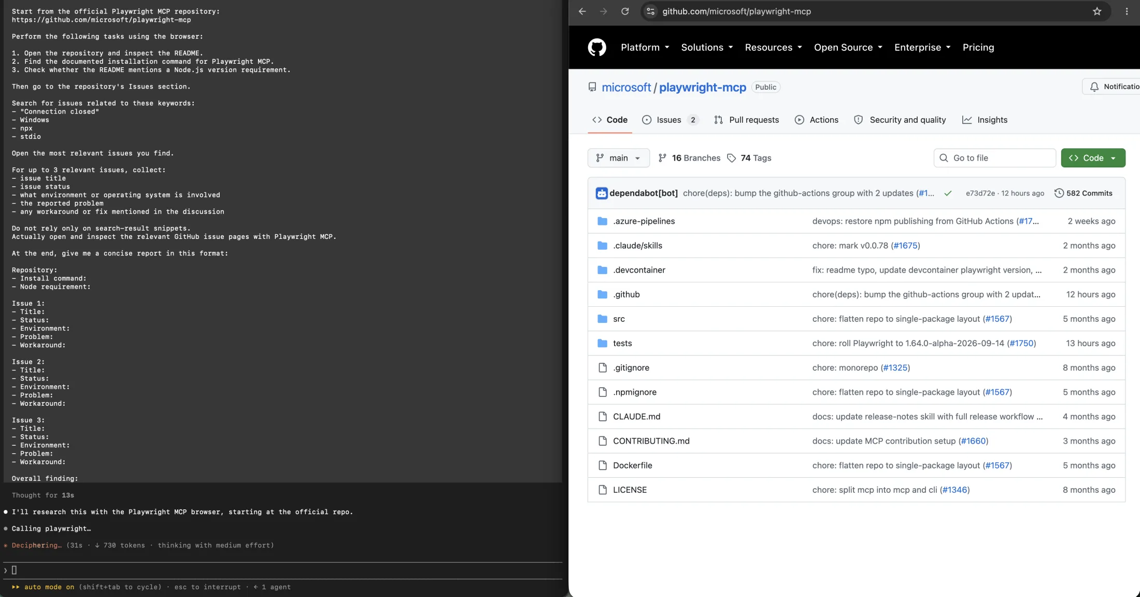
Task: Click the browser address bar URL
Action: coord(736,11)
